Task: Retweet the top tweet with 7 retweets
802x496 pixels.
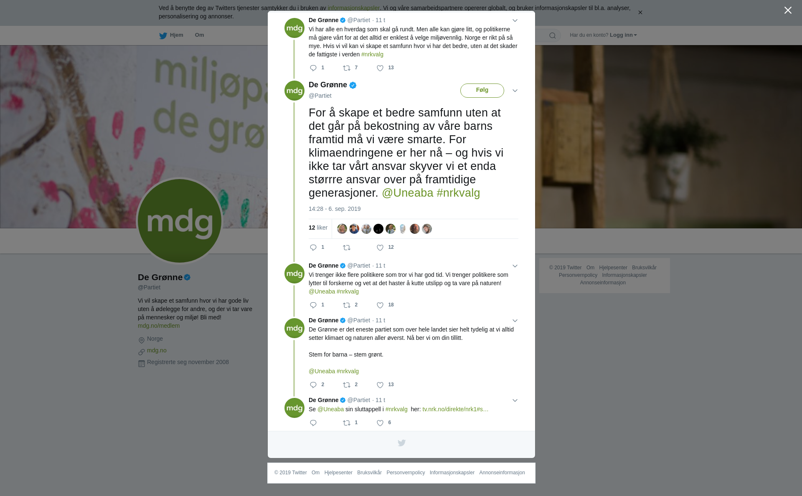Action: pos(347,68)
